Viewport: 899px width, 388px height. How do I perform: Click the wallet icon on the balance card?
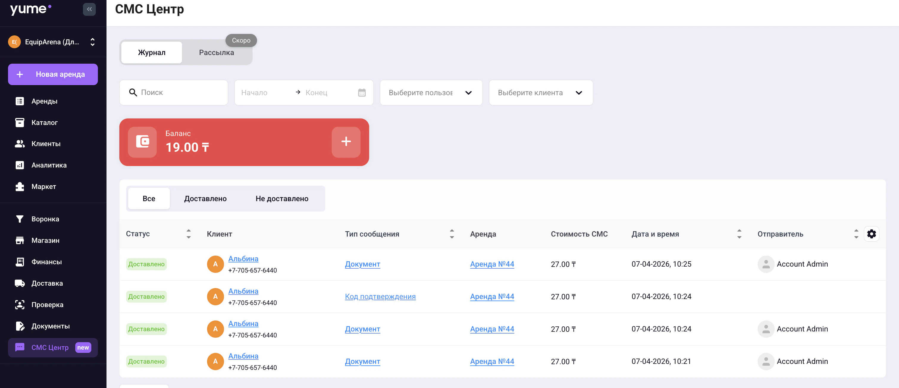click(x=142, y=142)
